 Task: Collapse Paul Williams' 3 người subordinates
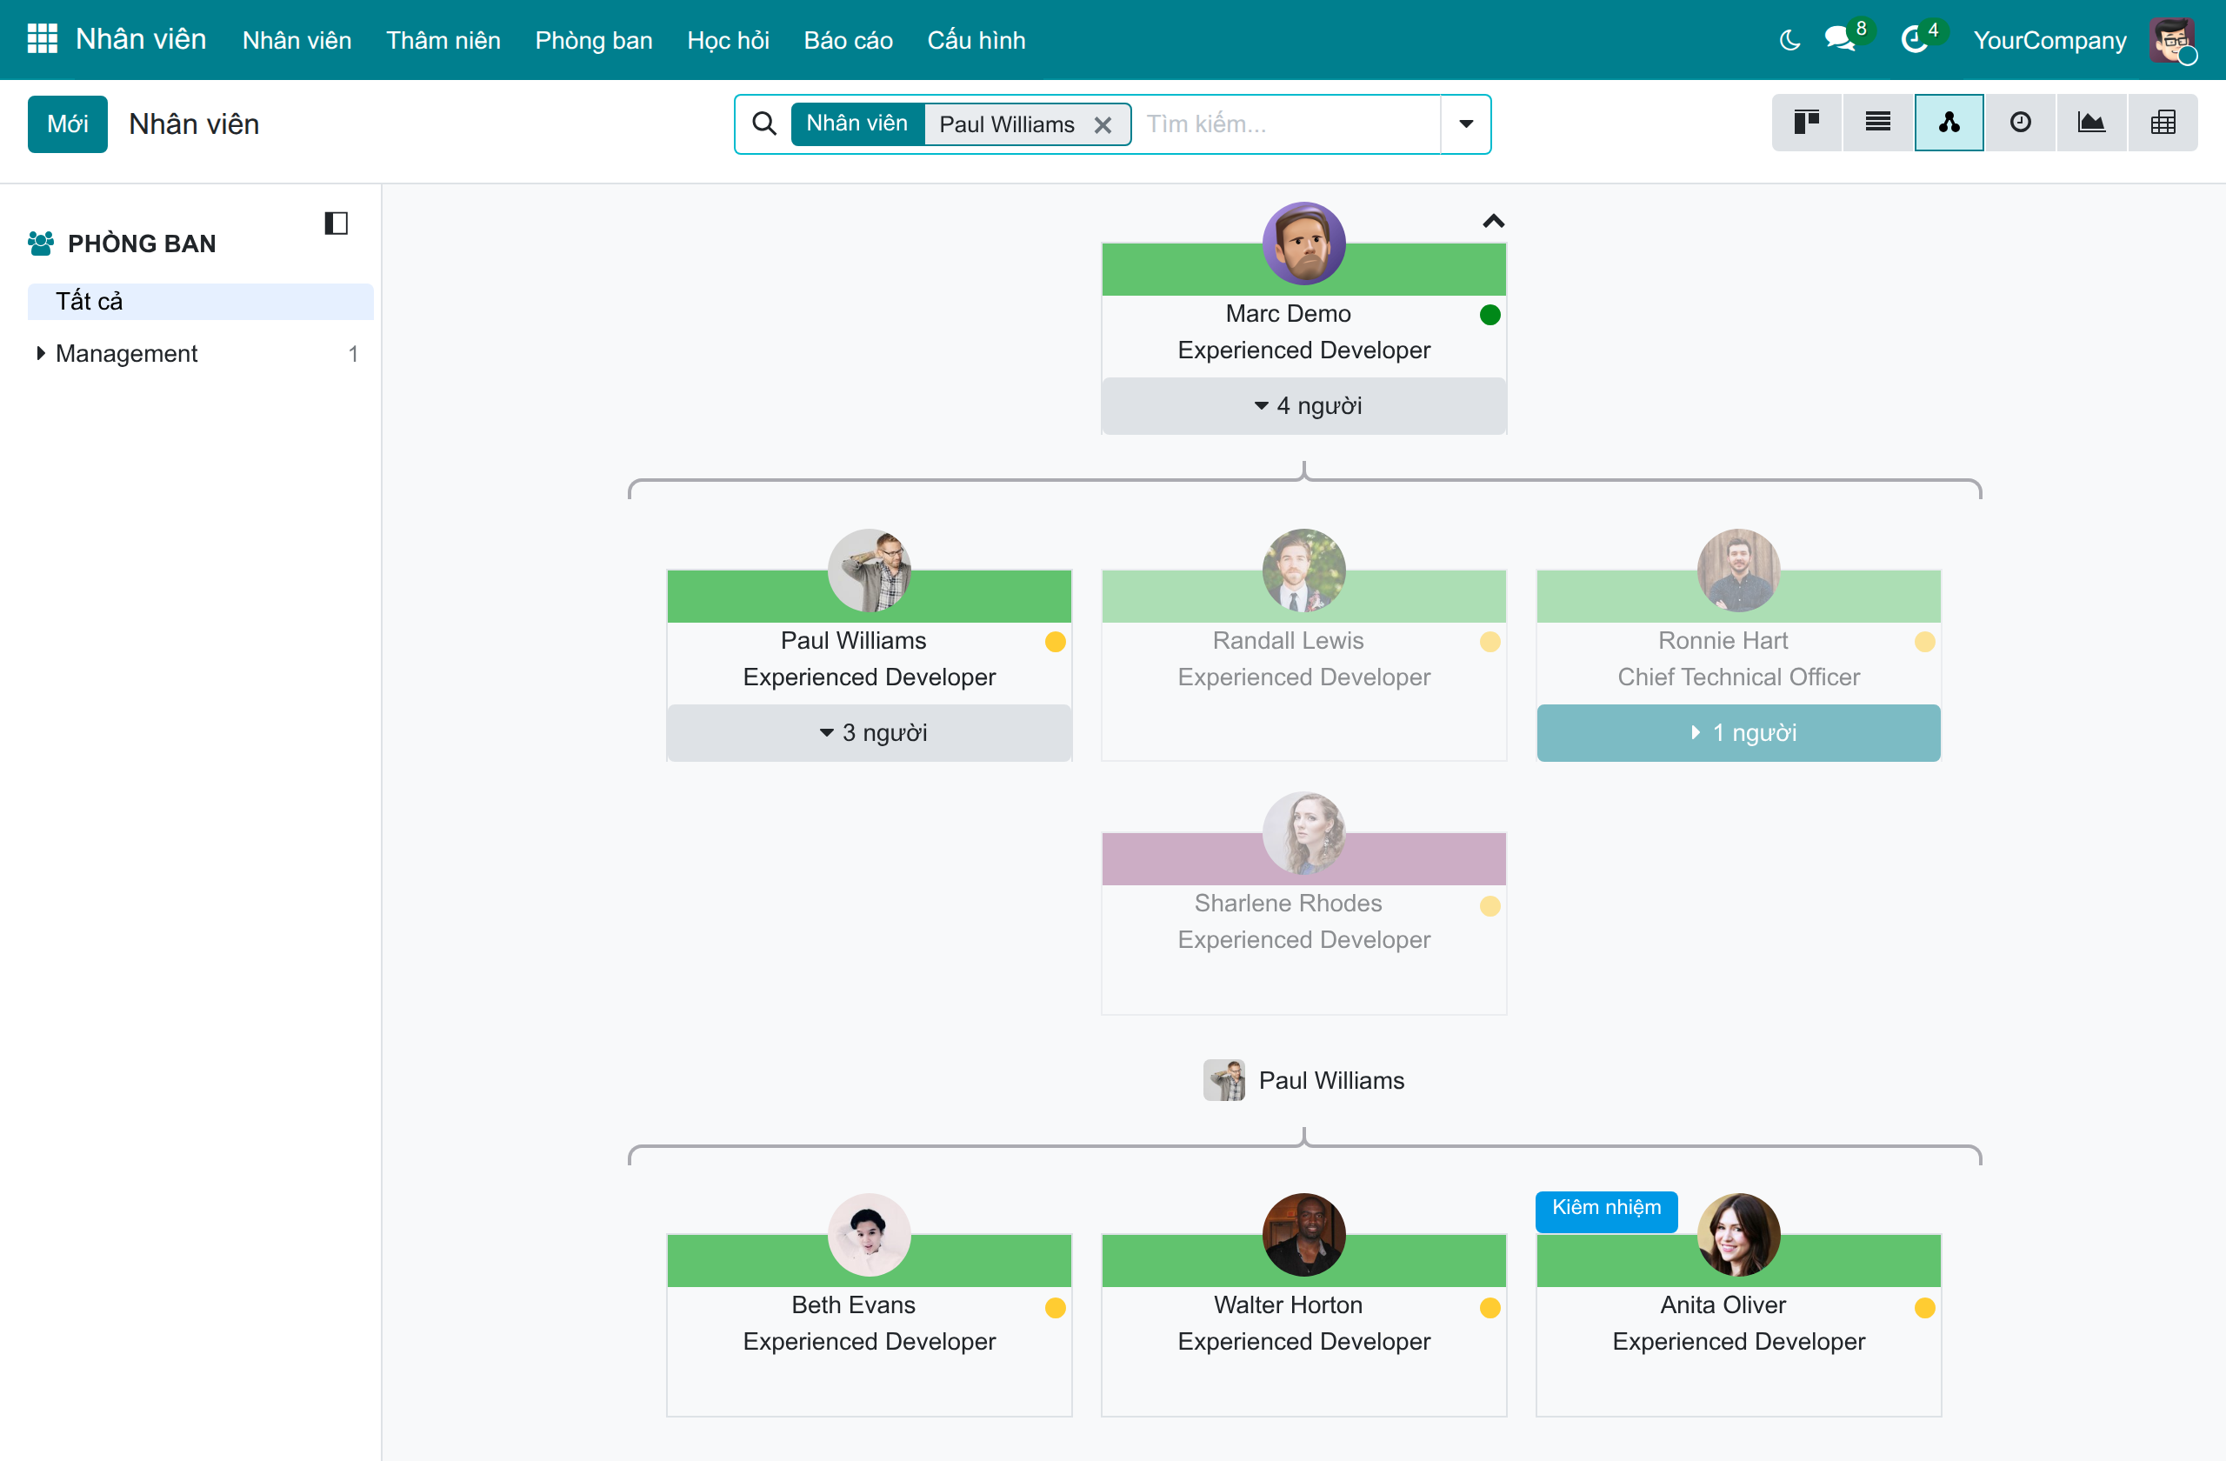869,731
